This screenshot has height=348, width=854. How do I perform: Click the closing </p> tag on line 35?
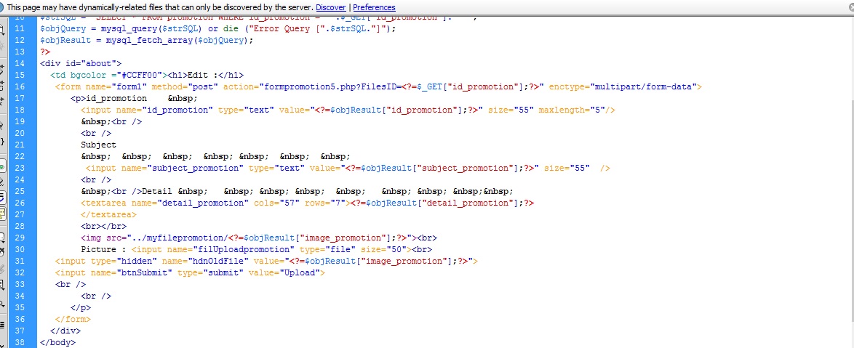click(81, 308)
